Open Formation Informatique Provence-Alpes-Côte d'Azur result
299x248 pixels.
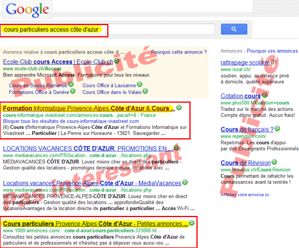[x=89, y=109]
